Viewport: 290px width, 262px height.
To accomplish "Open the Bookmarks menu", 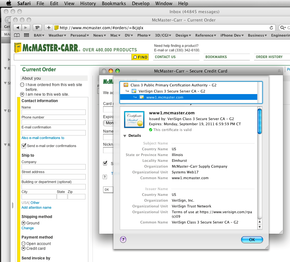I will [114, 3].
